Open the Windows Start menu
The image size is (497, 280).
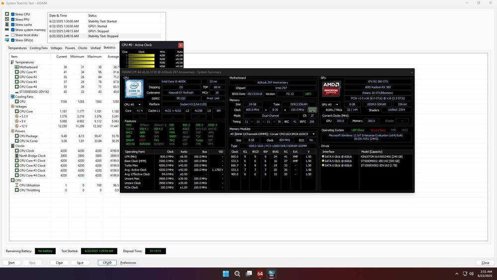[x=226, y=274]
